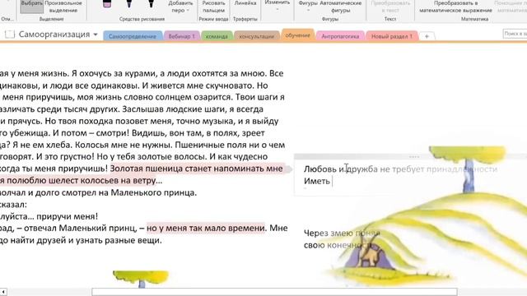Screen dimensions: 527x296
Task: Pick the black pen beside Добавить перо
Action: (x=151, y=3)
